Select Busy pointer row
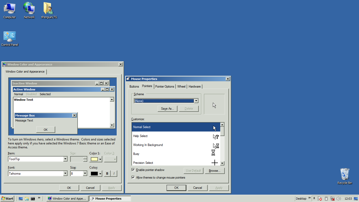This screenshot has width=359, height=202. pos(176,154)
